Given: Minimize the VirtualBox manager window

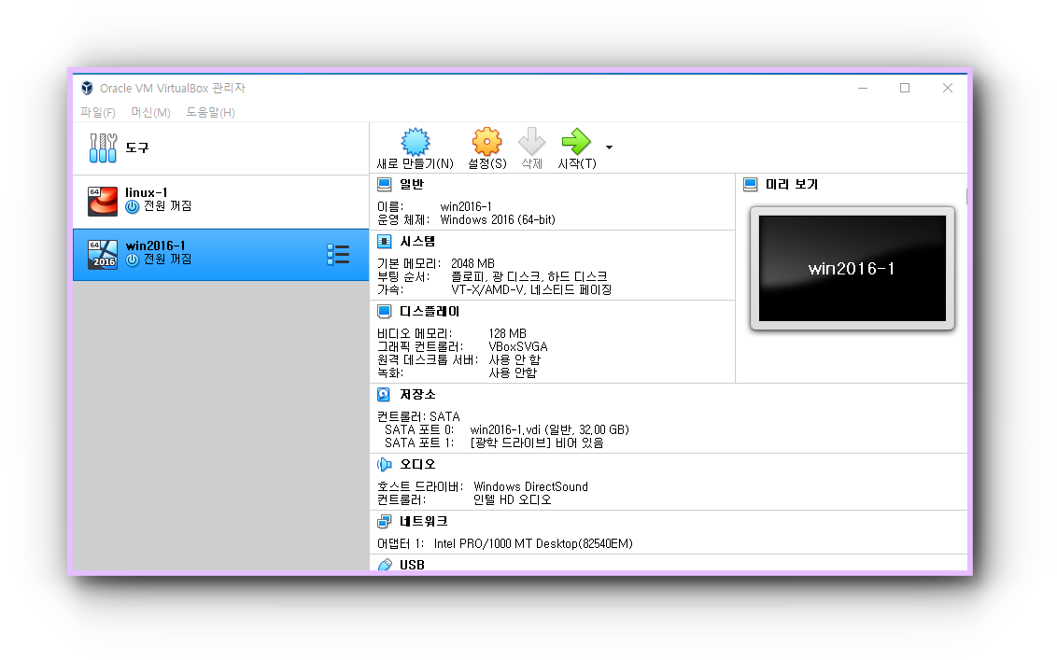Looking at the screenshot, I should (x=862, y=89).
